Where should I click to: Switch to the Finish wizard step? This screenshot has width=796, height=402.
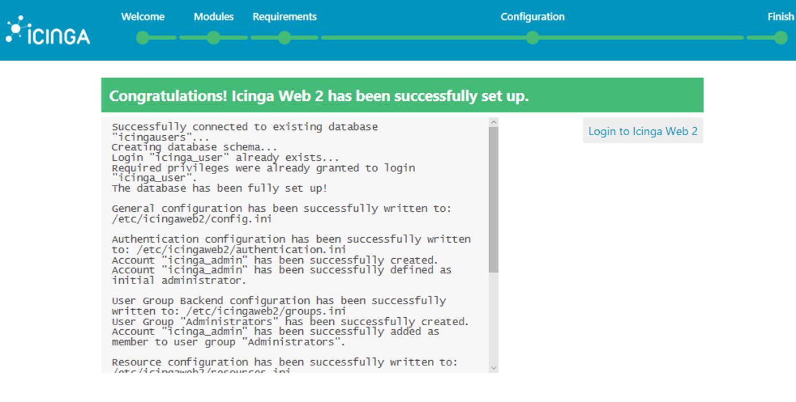coord(780,17)
